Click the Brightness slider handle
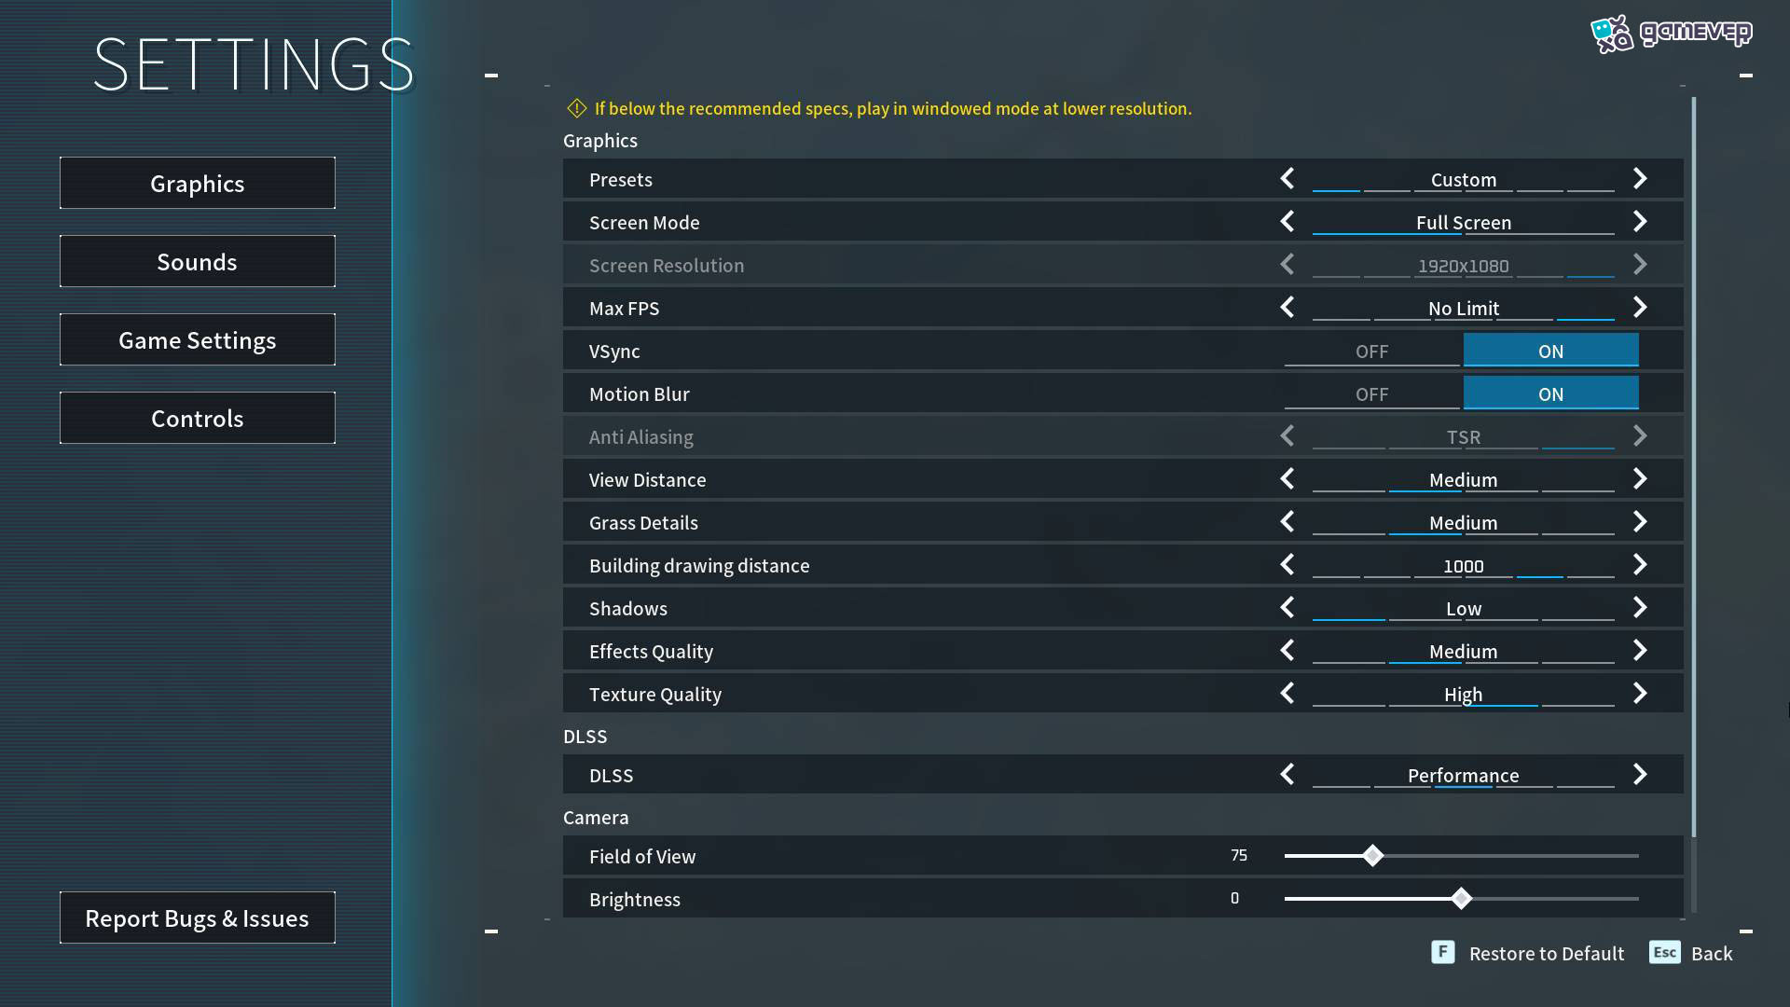Screen dimensions: 1790x1007 (x=1461, y=898)
